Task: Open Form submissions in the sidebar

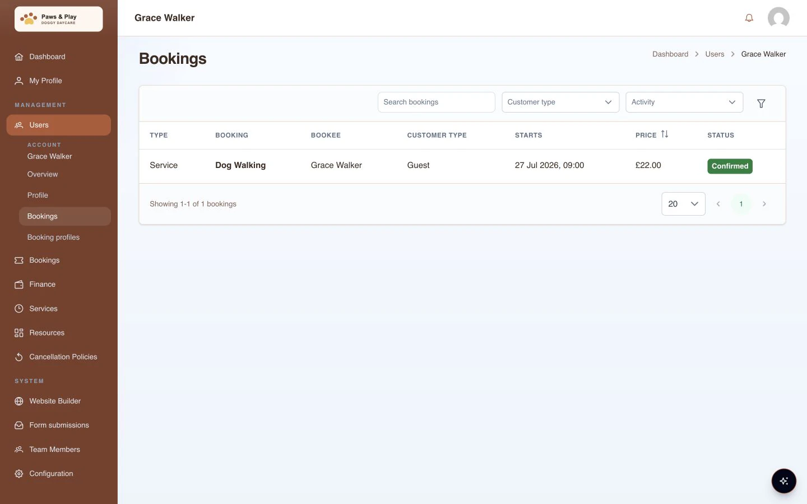Action: pos(58,425)
